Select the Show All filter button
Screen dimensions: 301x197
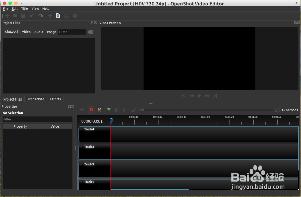(12, 32)
